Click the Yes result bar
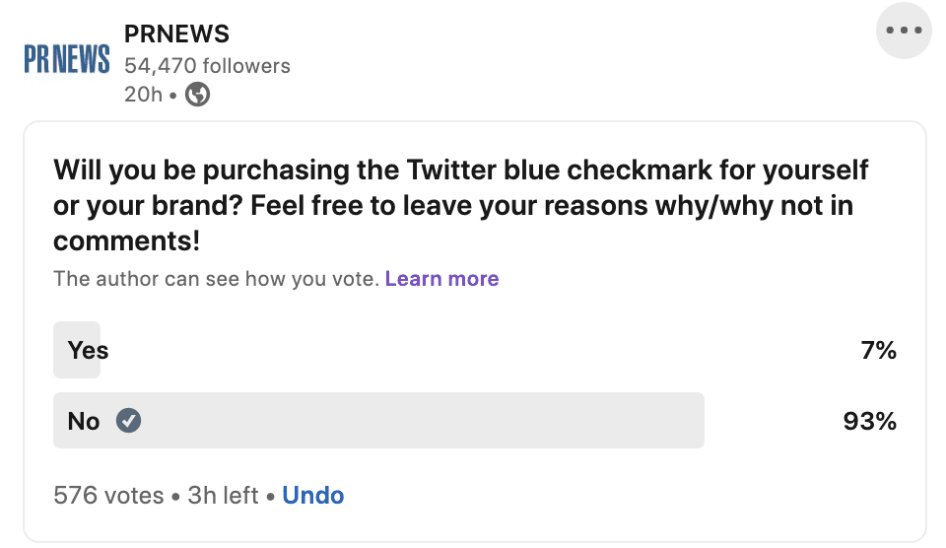This screenshot has width=946, height=548. point(77,350)
